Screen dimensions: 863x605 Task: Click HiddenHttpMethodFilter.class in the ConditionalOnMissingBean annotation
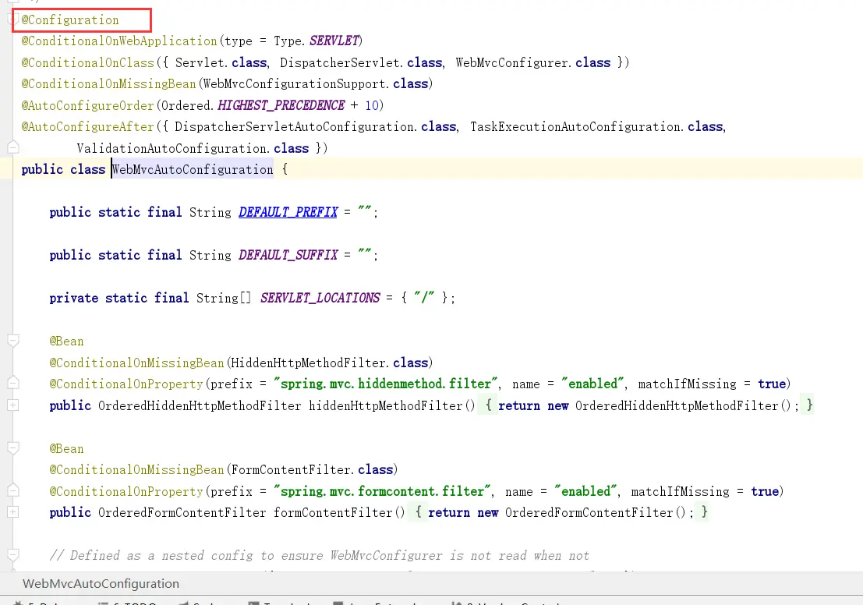(329, 363)
